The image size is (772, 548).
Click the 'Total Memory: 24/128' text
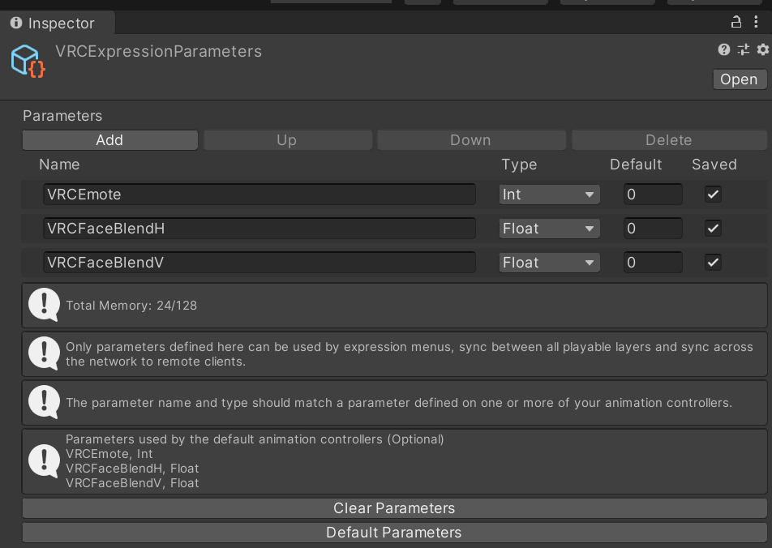tap(131, 306)
